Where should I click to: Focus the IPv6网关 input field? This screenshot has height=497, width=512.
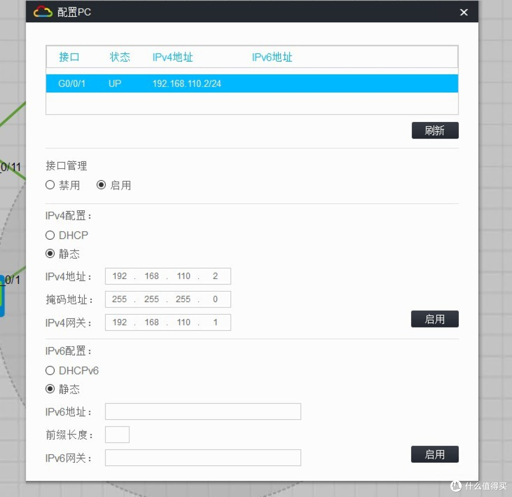pos(203,458)
